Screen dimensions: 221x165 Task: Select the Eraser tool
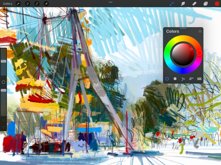194,4
